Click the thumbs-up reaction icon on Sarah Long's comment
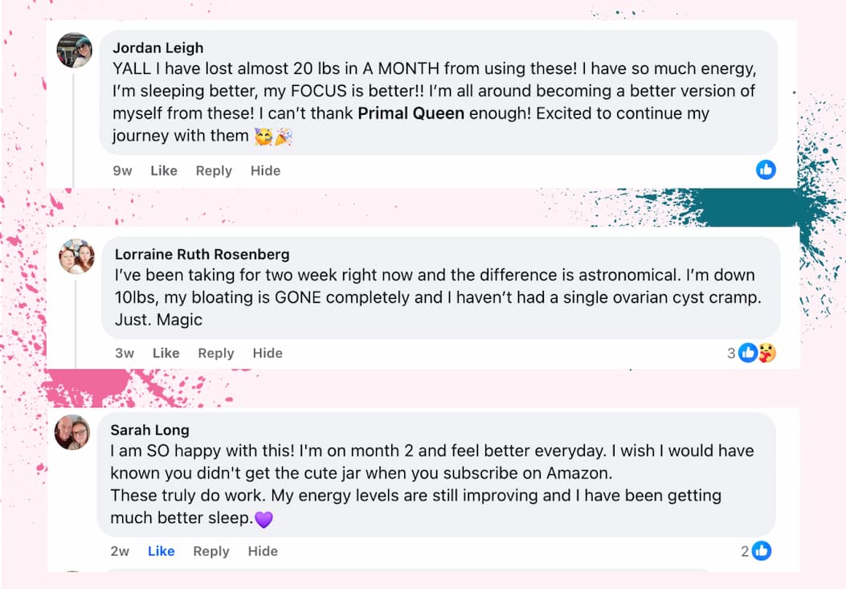This screenshot has height=589, width=846. click(x=761, y=551)
